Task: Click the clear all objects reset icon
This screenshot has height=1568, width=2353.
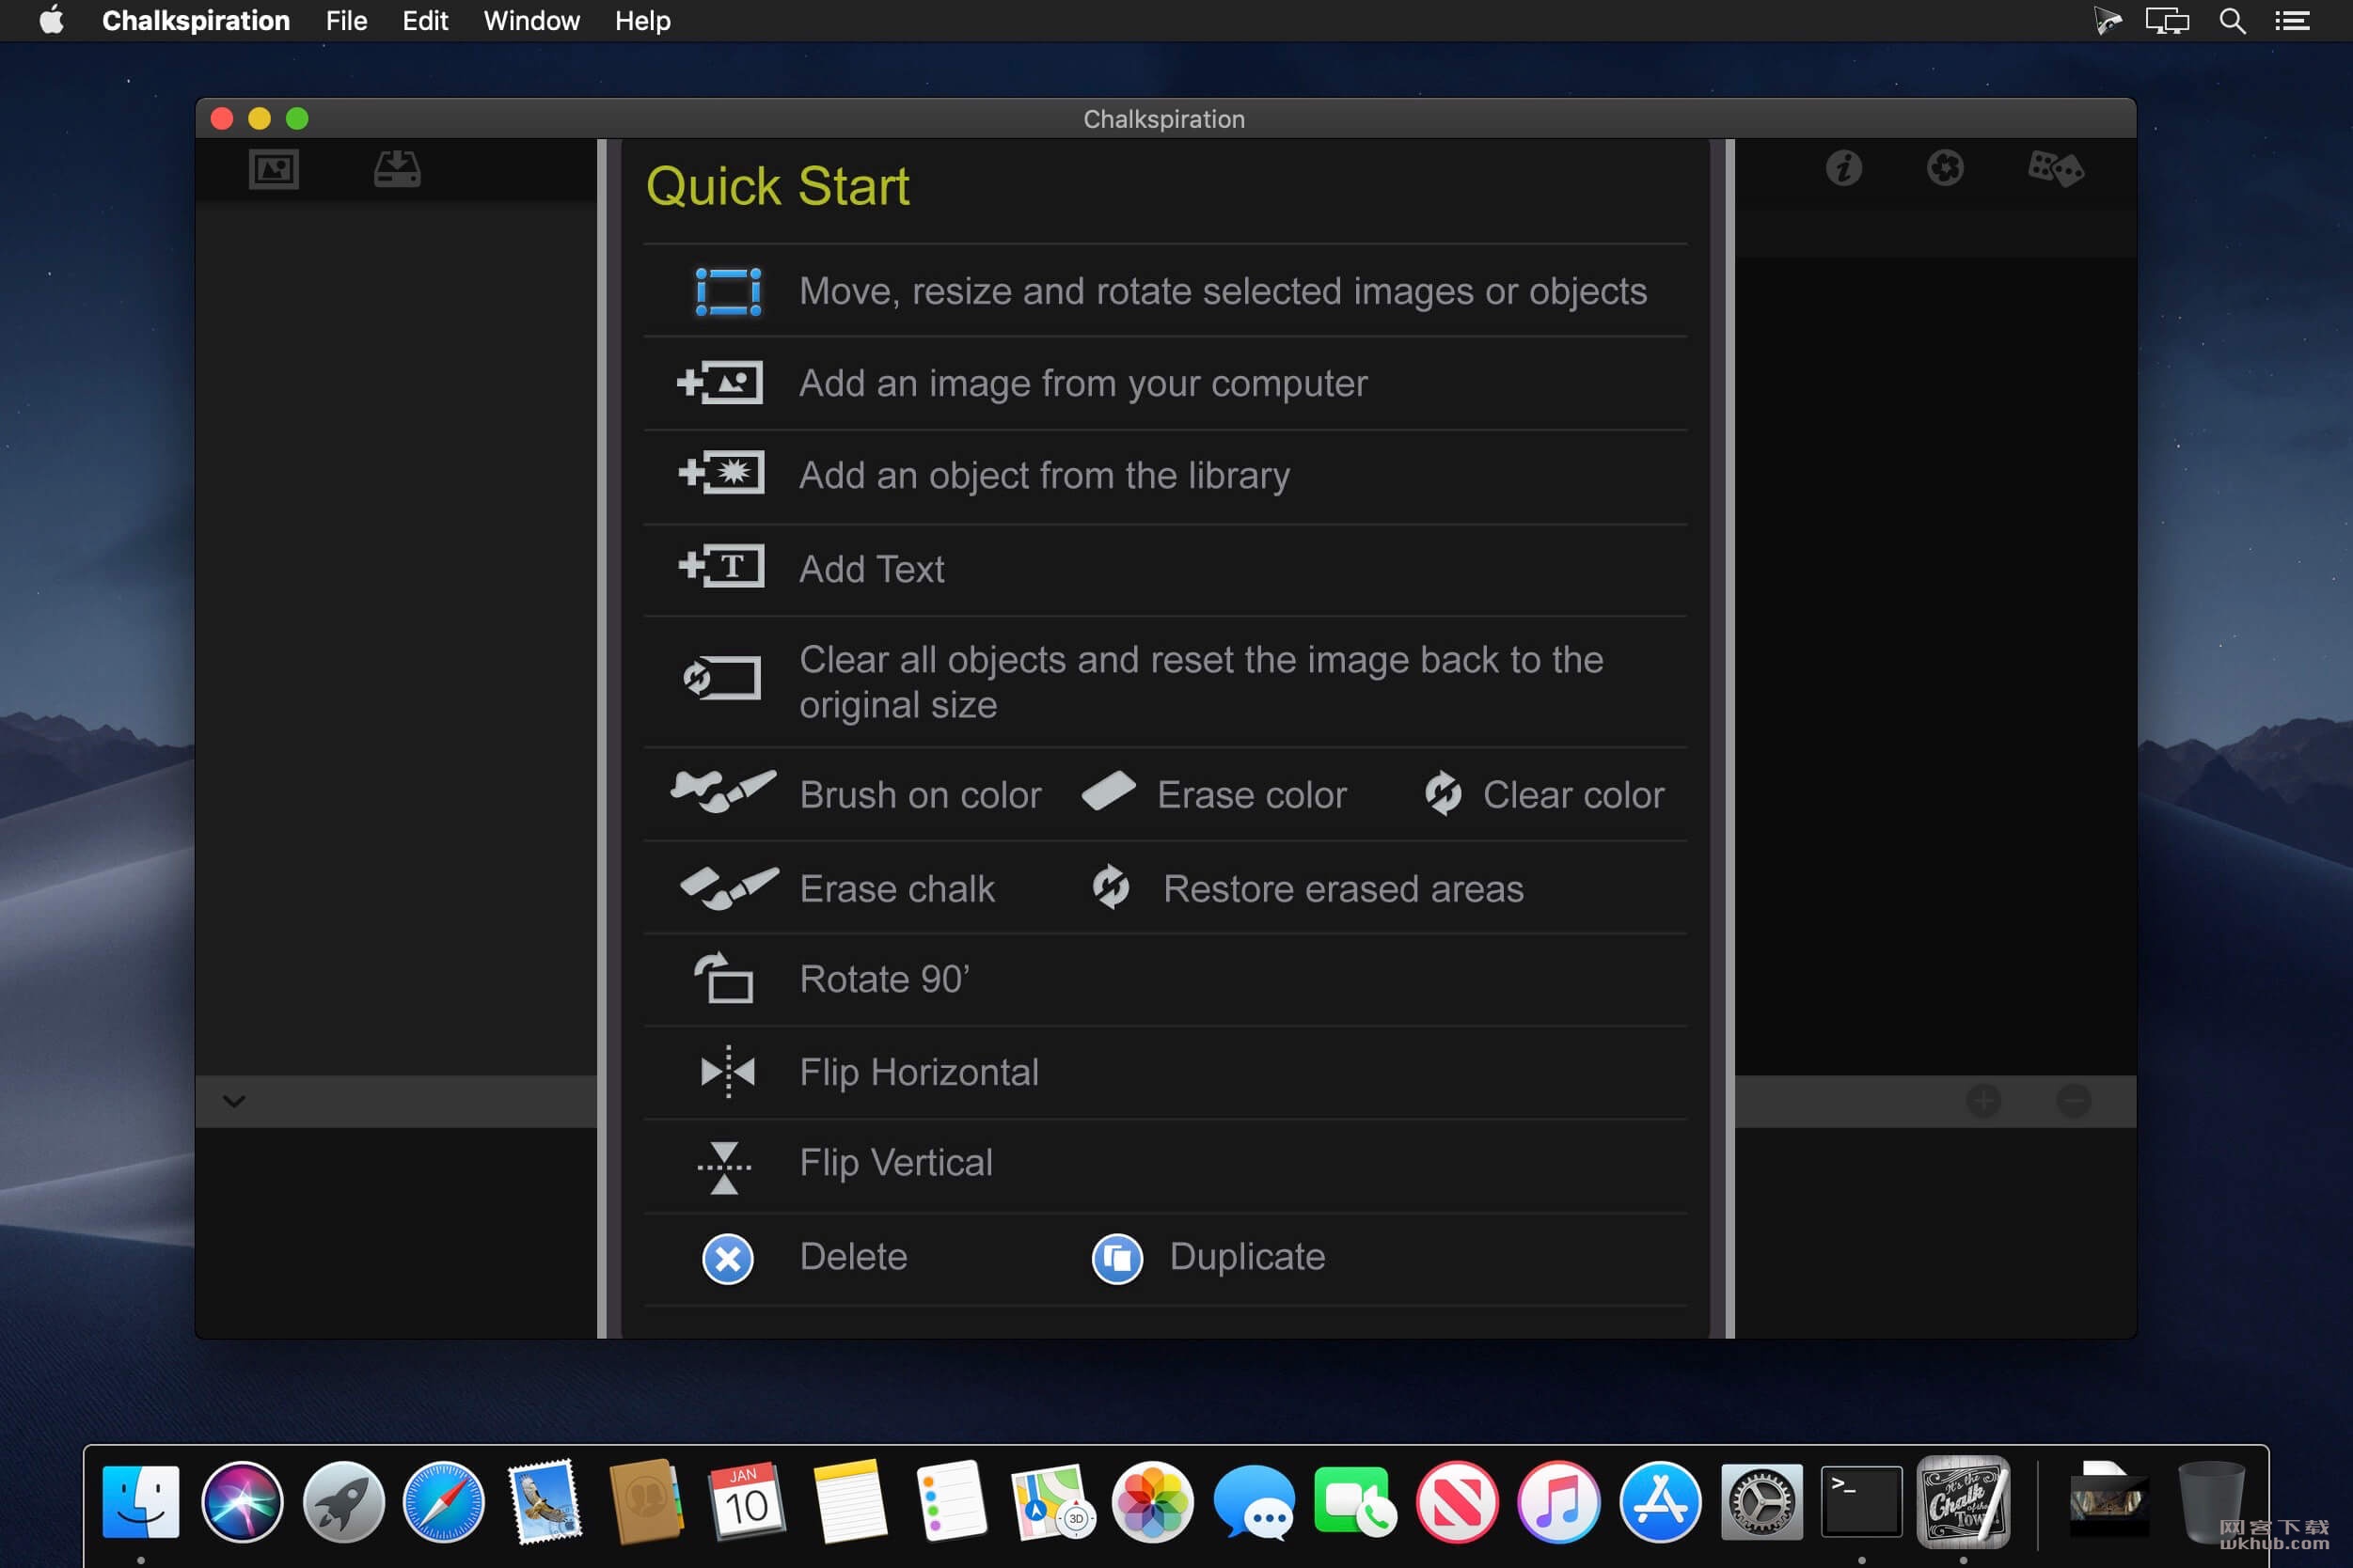Action: (x=721, y=679)
